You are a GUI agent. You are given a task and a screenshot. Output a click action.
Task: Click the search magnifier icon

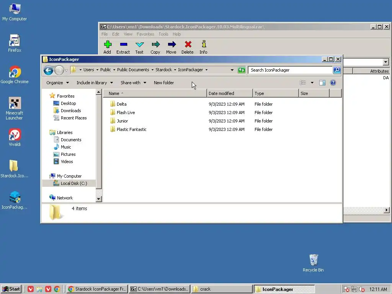click(337, 70)
